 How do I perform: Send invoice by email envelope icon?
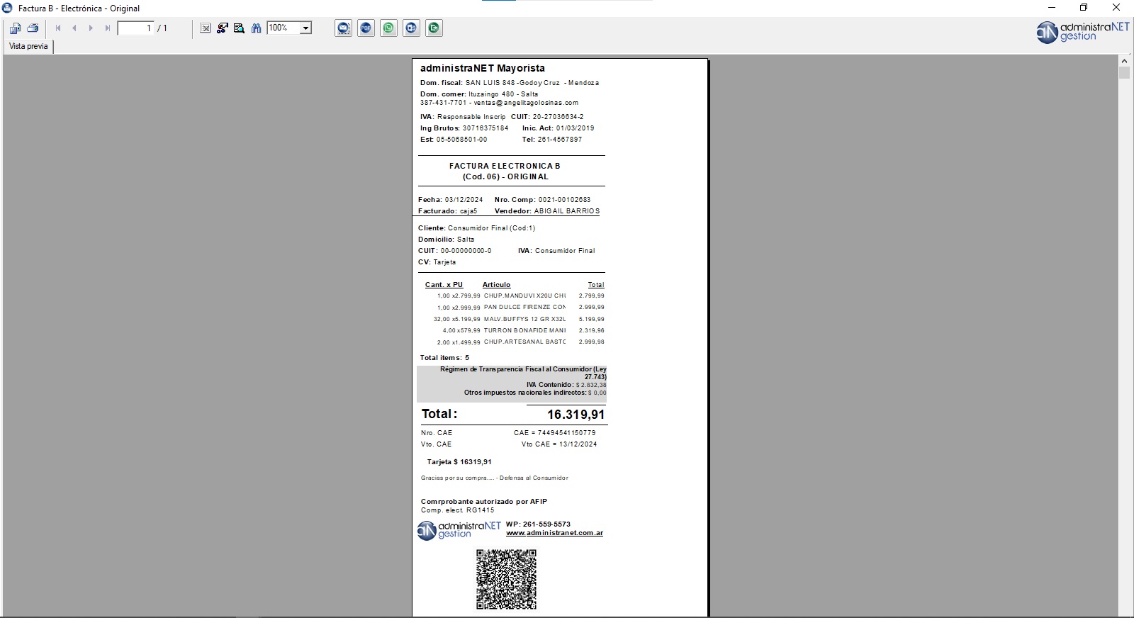tap(344, 28)
